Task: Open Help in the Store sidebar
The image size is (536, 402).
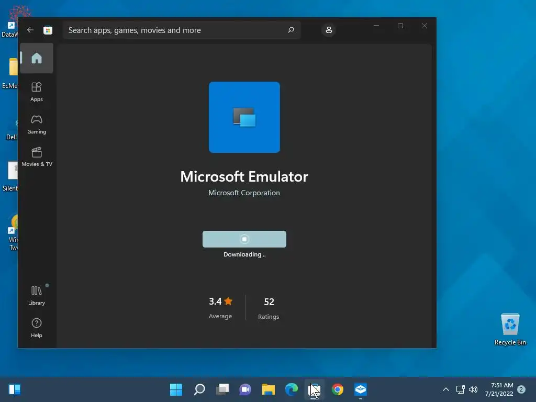Action: (x=37, y=328)
